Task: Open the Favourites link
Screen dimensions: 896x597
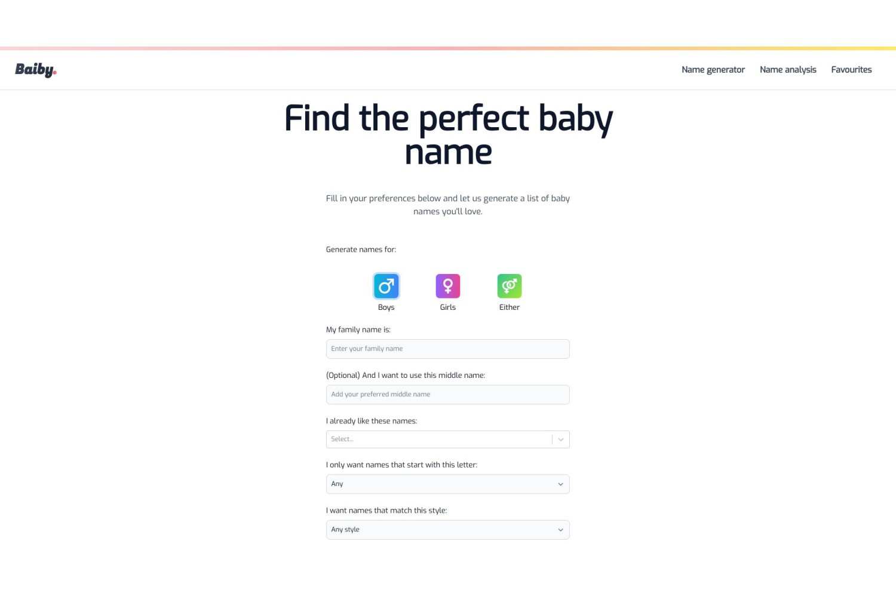Action: (851, 70)
